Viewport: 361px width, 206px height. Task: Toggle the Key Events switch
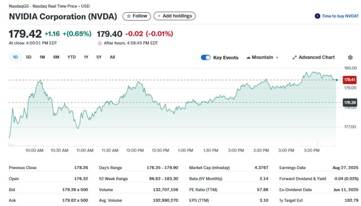pos(206,58)
